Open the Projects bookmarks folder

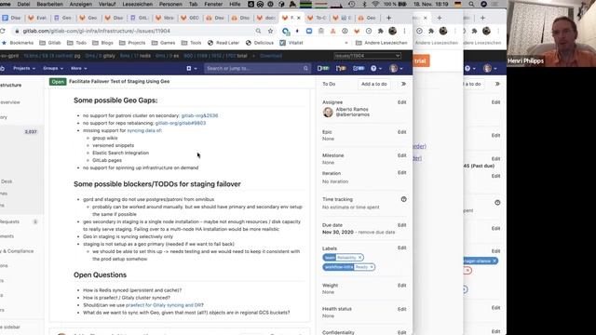pyautogui.click(x=132, y=43)
